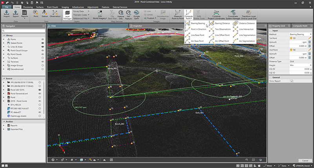Toggle the Show Report checkbox
Viewport: 314px width, 168px height.
coord(291,81)
